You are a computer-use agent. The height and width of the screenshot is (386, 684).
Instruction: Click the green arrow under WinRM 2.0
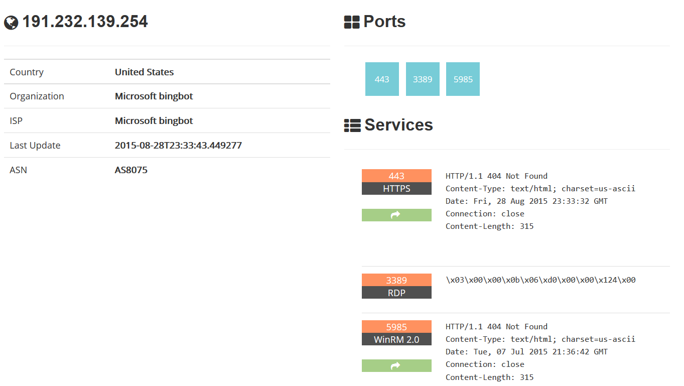point(396,365)
